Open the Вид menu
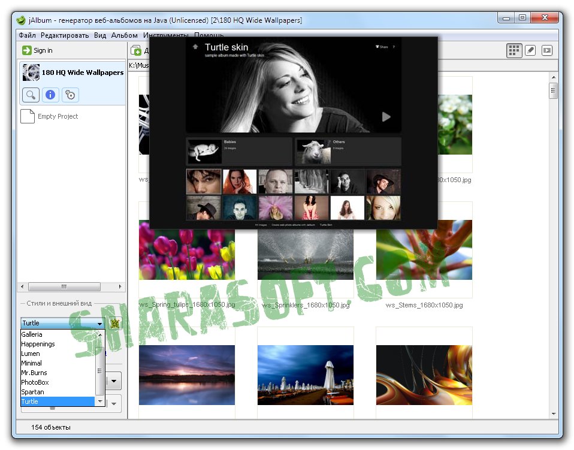Screen dimensions: 574x450 [100, 35]
